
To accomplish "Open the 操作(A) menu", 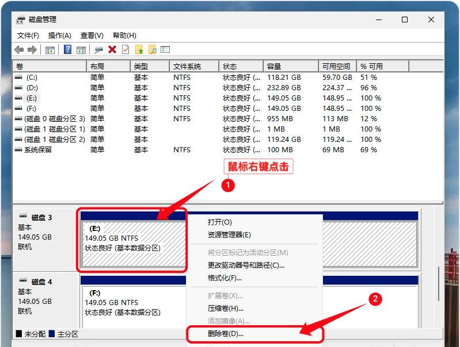I will (59, 36).
